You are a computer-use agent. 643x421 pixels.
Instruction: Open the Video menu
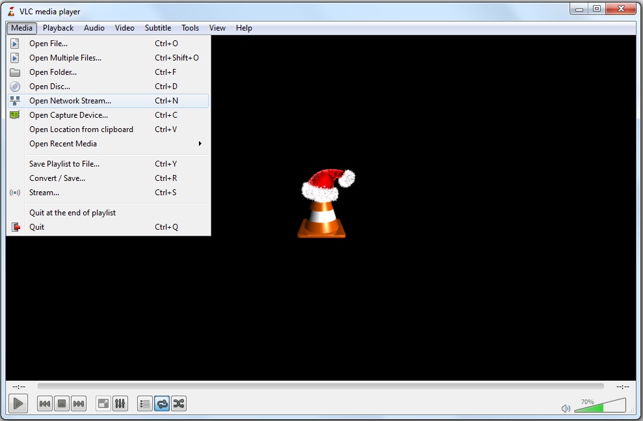pyautogui.click(x=125, y=28)
